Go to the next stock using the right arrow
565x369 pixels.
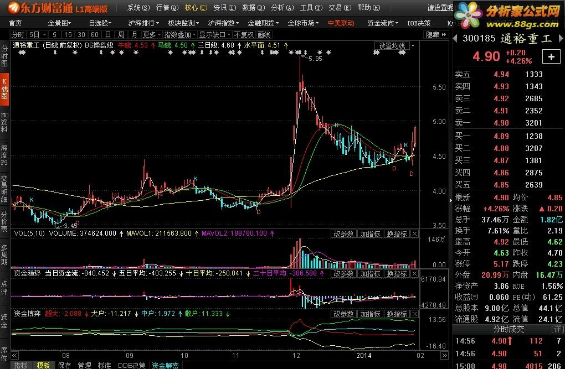click(x=561, y=39)
